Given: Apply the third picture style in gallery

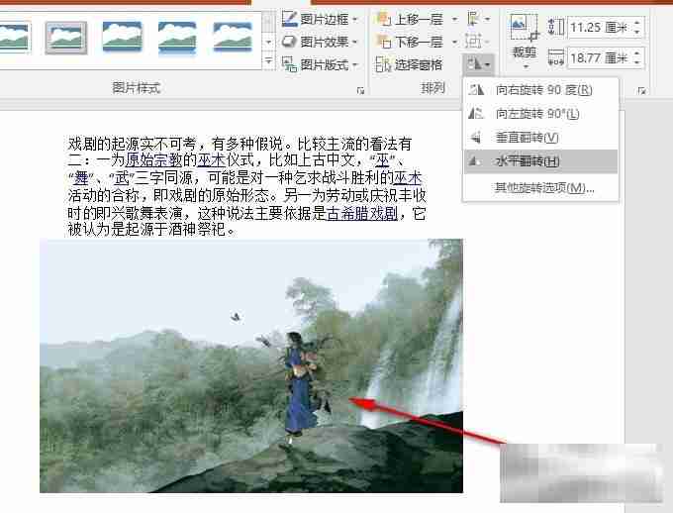Looking at the screenshot, I should pos(122,37).
